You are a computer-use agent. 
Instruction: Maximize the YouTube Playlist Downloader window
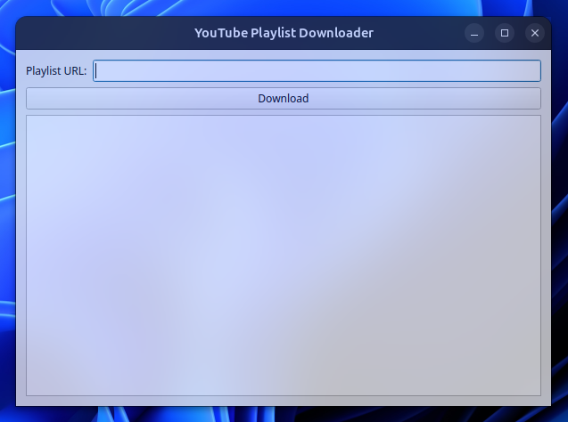point(505,33)
